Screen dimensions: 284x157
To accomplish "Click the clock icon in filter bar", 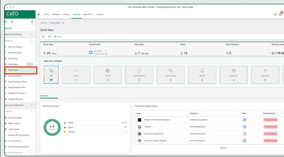I will coord(49,37).
